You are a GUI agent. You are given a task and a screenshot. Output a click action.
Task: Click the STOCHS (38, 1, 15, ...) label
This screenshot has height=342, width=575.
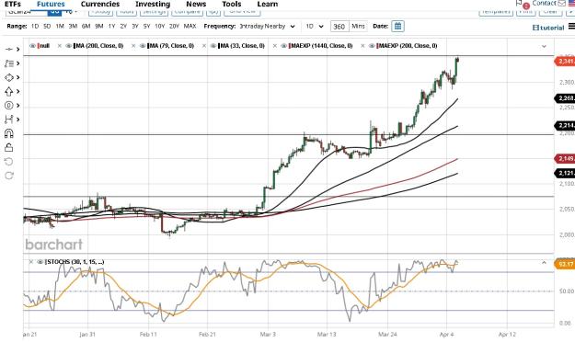pos(75,262)
